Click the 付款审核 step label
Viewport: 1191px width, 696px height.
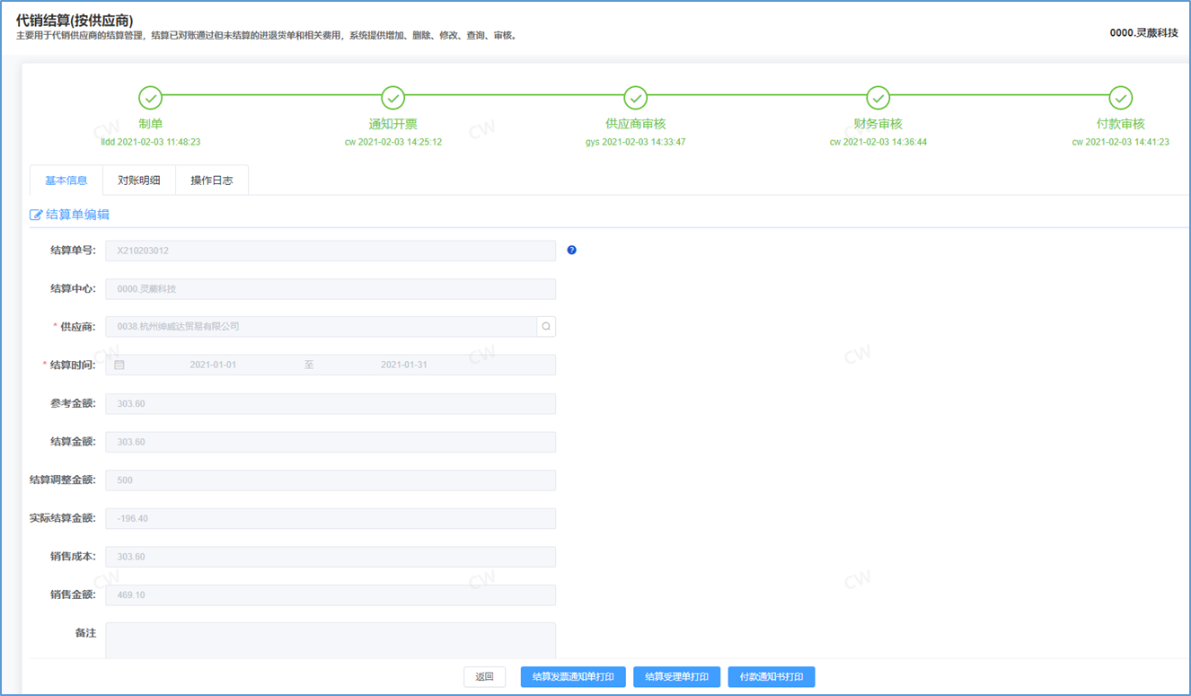coord(1121,124)
